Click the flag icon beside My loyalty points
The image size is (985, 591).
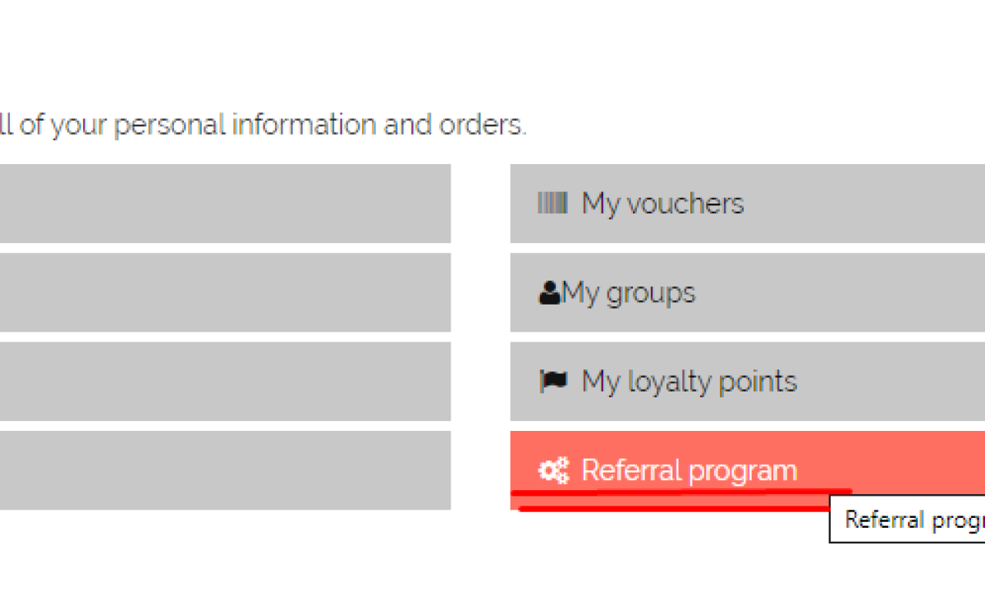[553, 381]
